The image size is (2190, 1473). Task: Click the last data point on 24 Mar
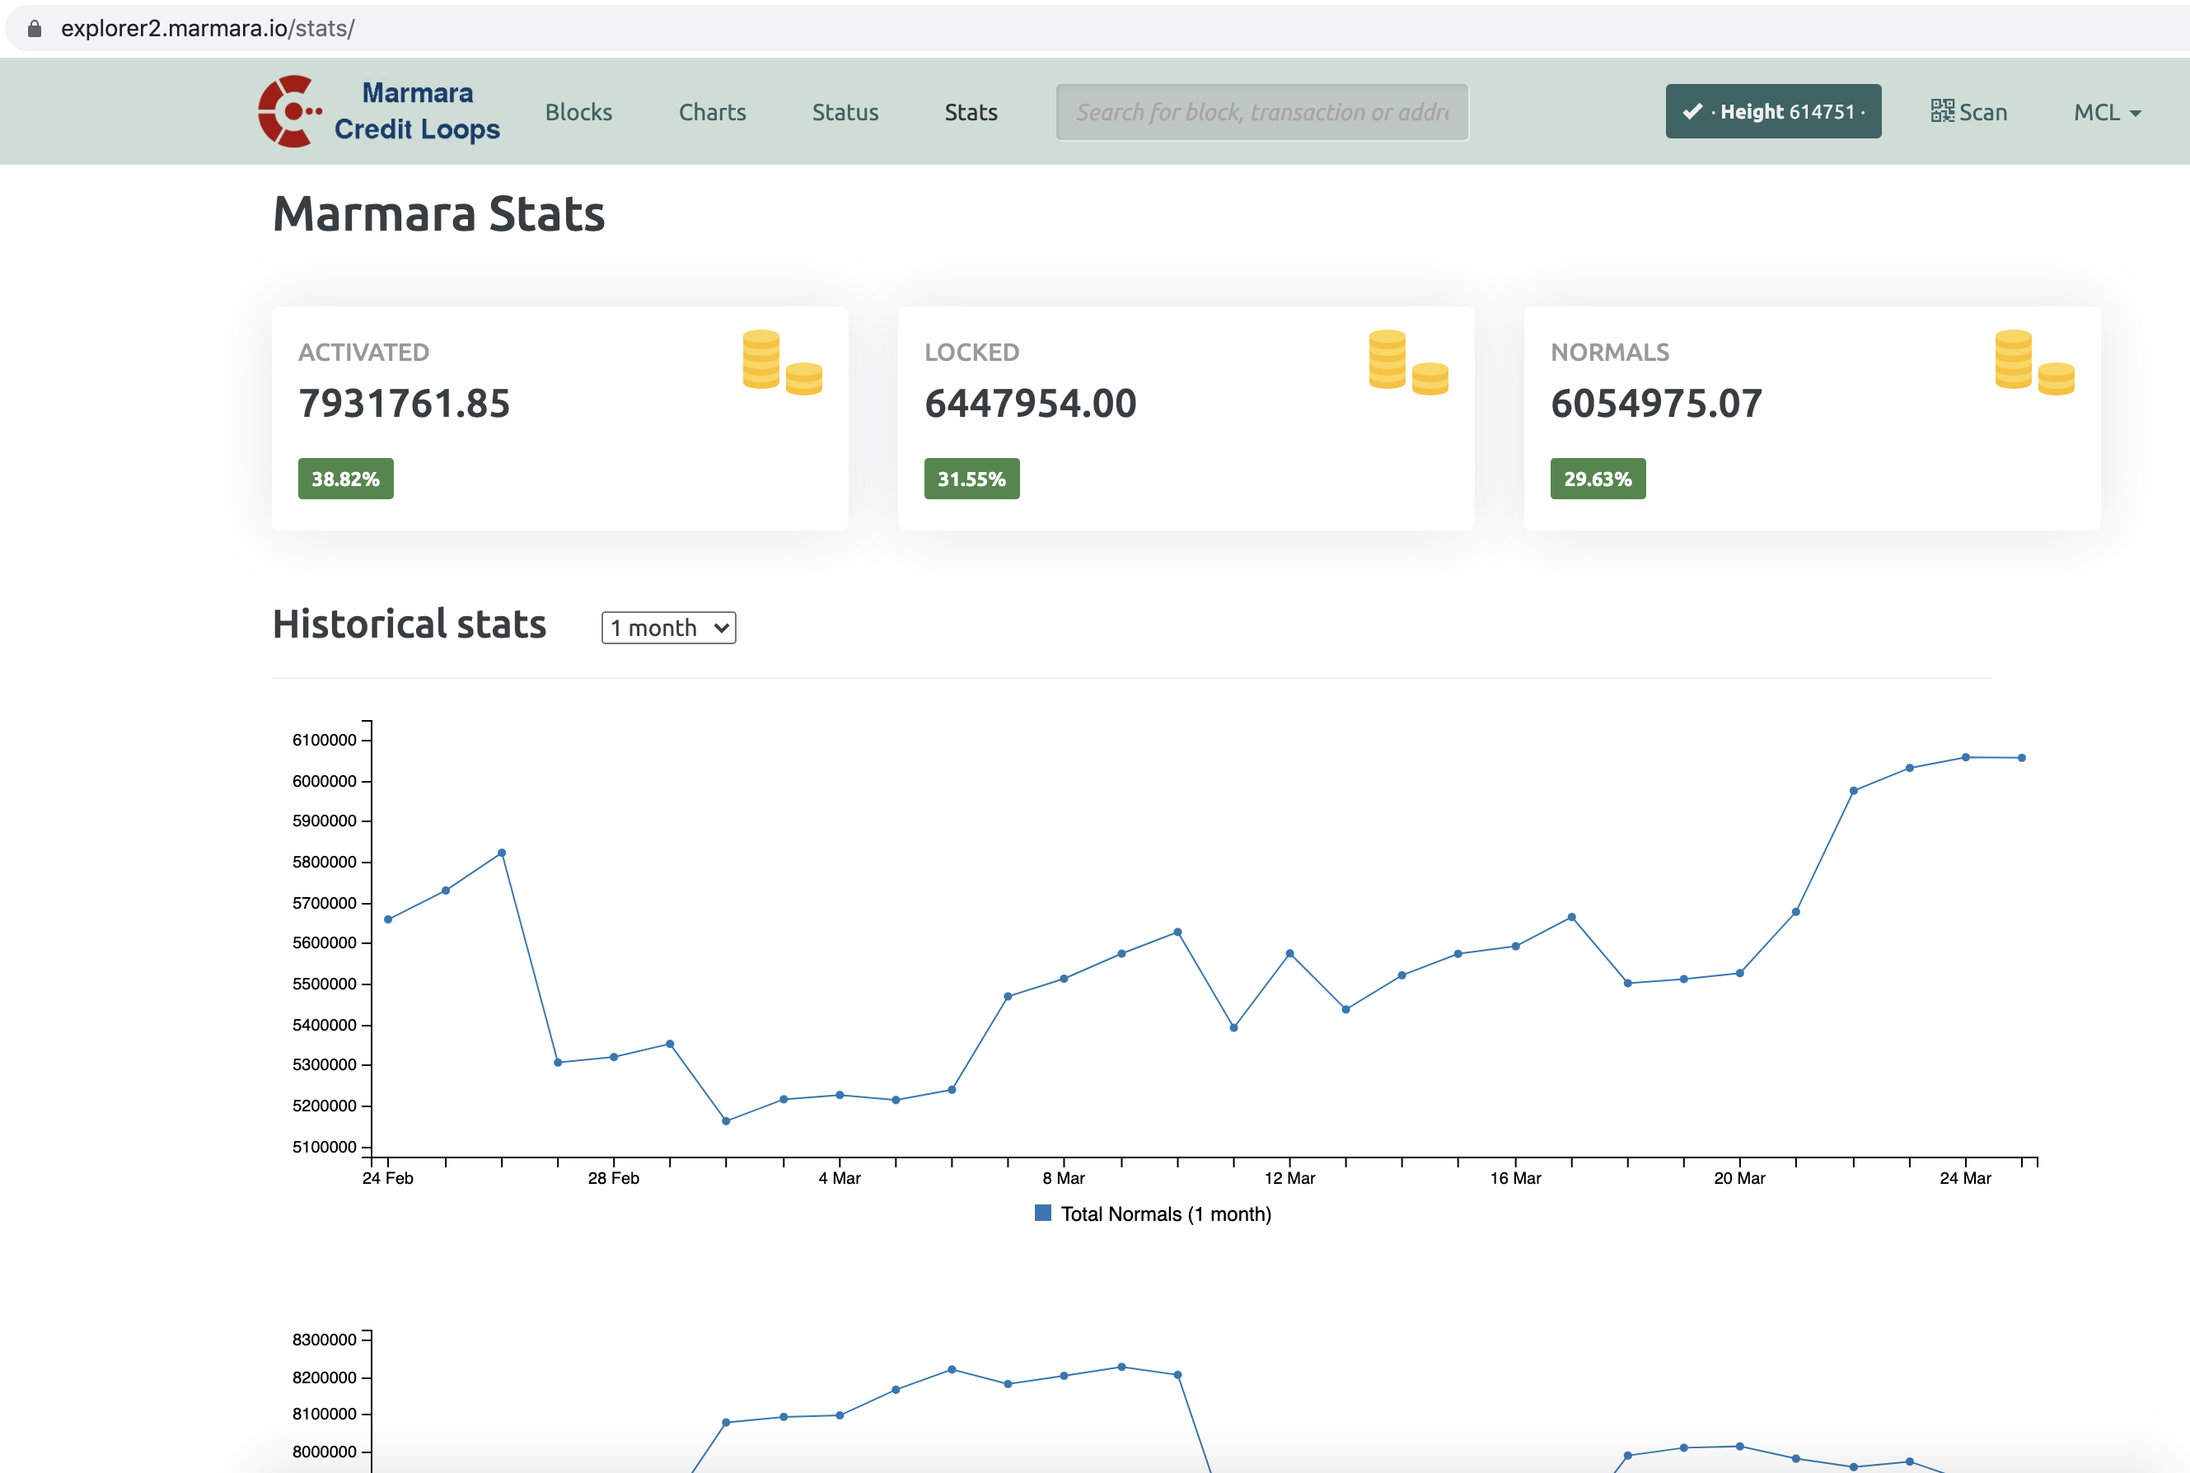[2021, 758]
